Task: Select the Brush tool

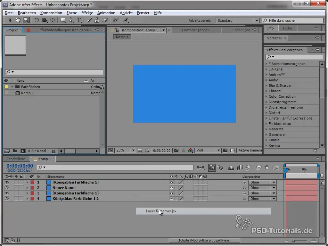Action: [89, 20]
